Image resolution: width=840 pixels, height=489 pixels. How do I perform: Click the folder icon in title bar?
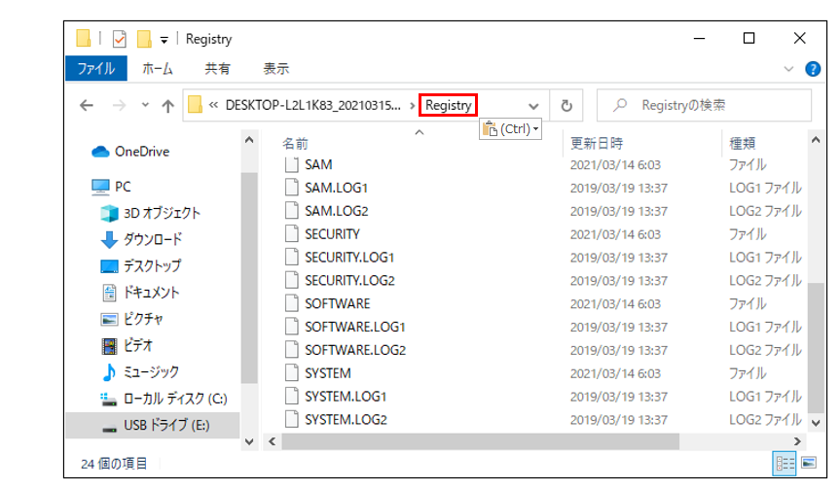pos(83,39)
